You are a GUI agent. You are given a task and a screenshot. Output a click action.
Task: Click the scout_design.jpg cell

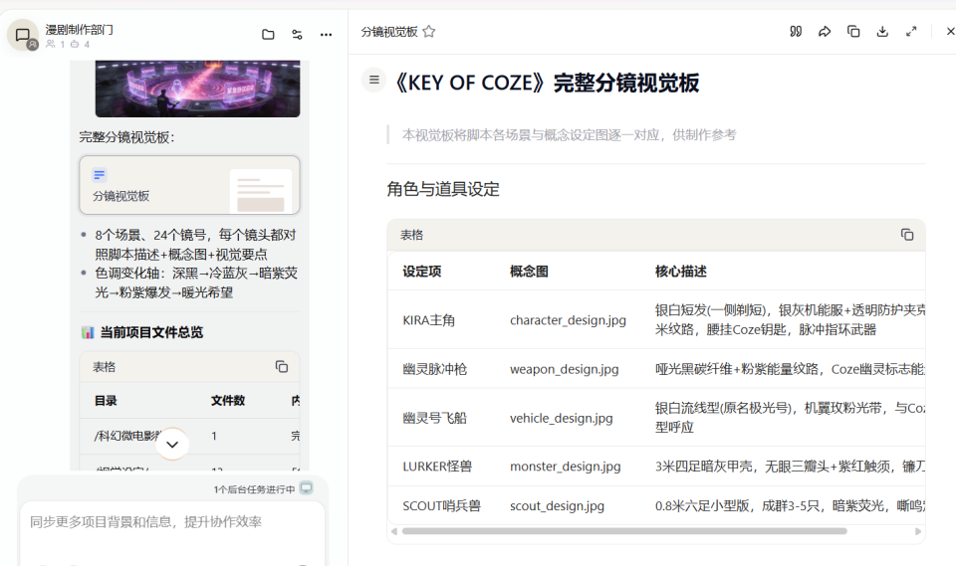pos(557,506)
